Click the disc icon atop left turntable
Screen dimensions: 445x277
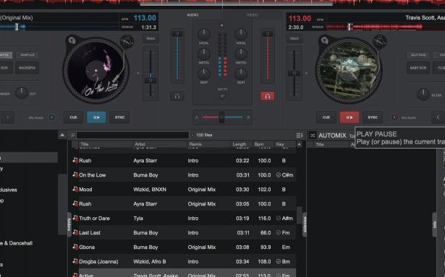(72, 40)
